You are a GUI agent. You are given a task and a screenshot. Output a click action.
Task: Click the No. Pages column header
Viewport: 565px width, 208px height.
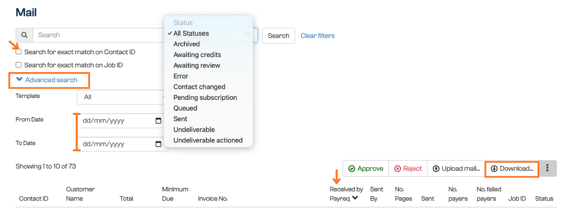(x=404, y=194)
